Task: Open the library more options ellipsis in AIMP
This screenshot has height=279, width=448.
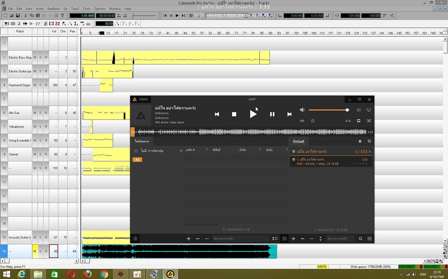Action: 207,238
